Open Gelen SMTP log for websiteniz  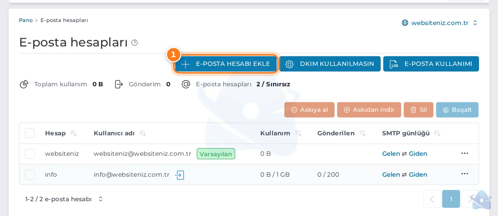tap(391, 154)
